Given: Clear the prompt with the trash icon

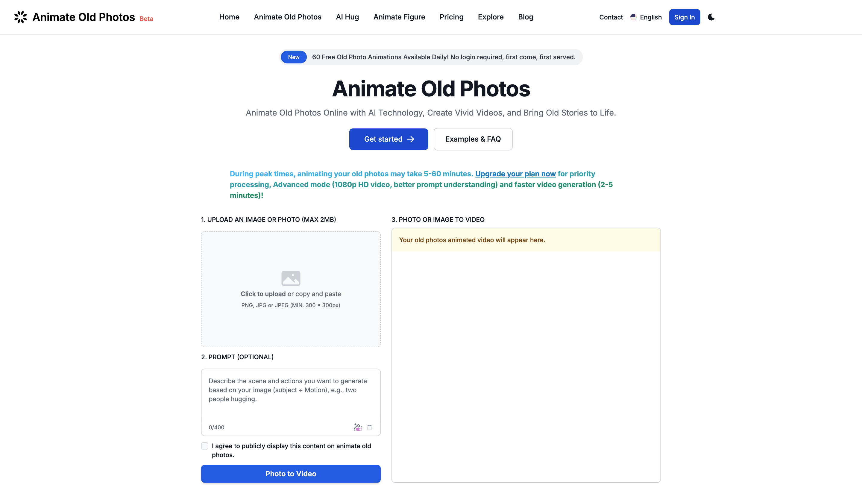Looking at the screenshot, I should pos(369,428).
